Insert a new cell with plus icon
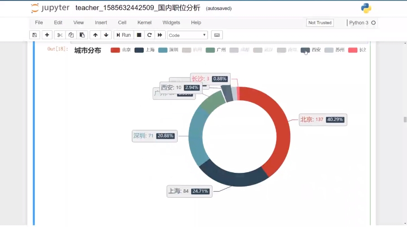 tap(47, 35)
